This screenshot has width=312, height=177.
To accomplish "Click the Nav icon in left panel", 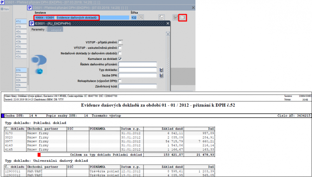I will (x=5, y=9).
